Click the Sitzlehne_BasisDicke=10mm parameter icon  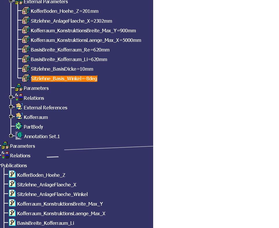click(26, 69)
